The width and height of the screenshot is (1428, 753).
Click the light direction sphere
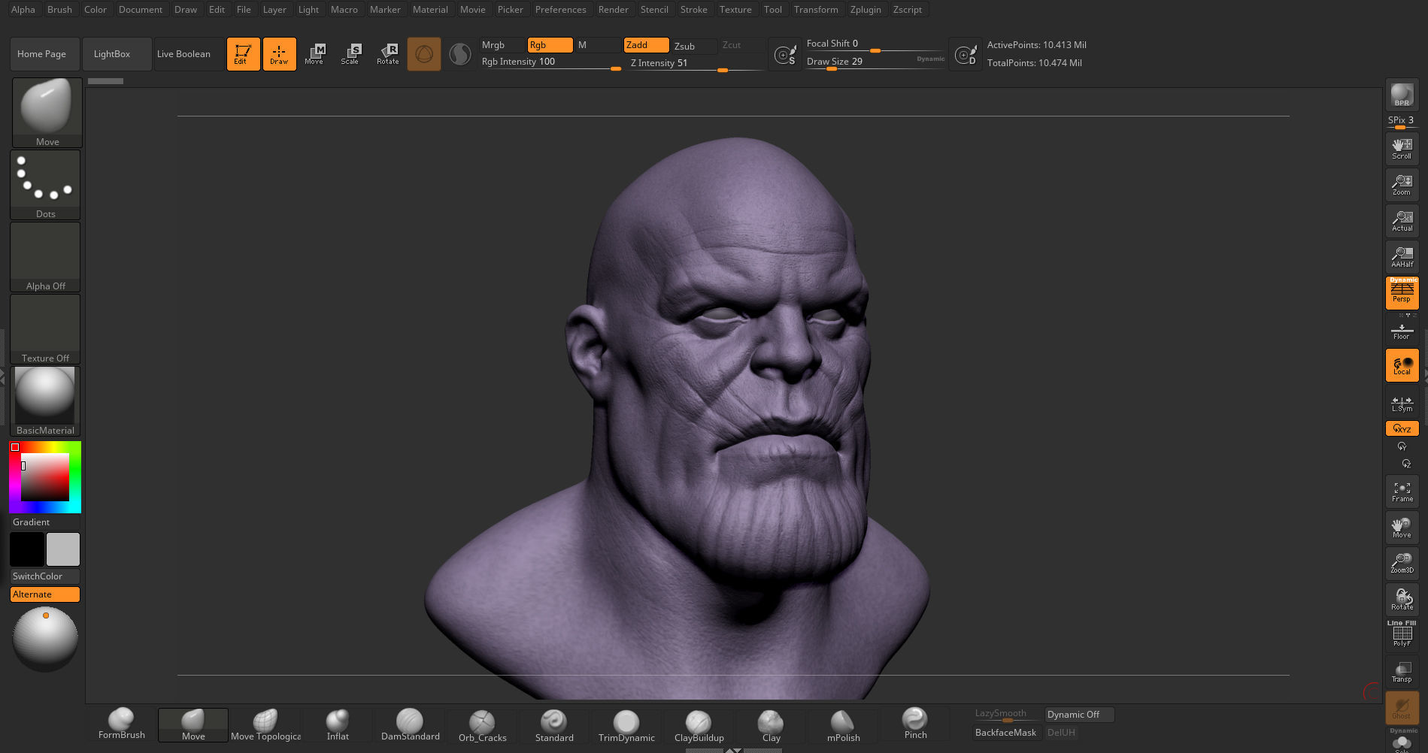[x=45, y=639]
